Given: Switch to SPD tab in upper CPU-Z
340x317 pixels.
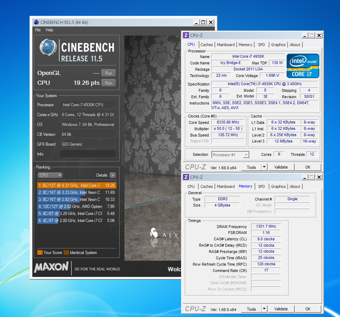Looking at the screenshot, I should point(262,45).
